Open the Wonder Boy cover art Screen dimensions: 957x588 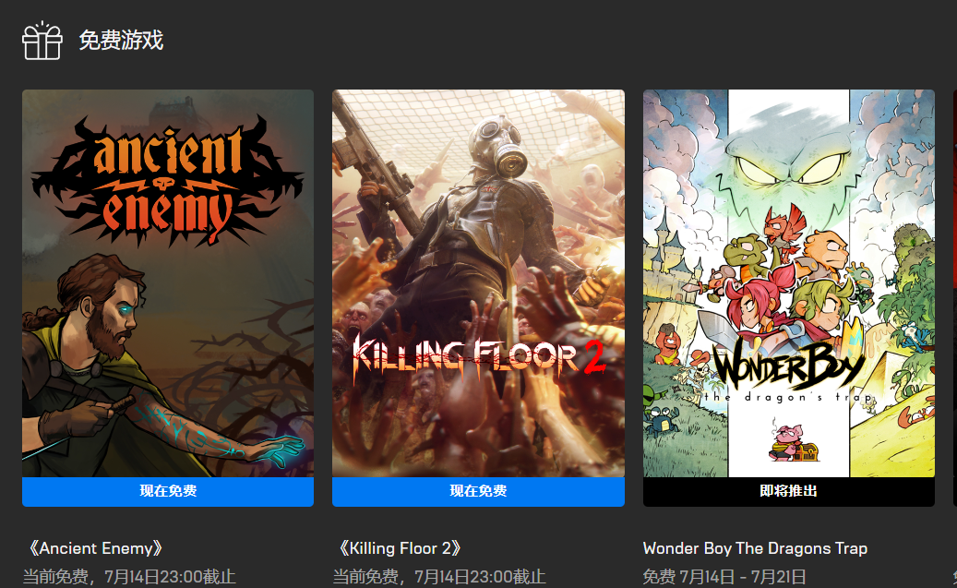[x=788, y=283]
